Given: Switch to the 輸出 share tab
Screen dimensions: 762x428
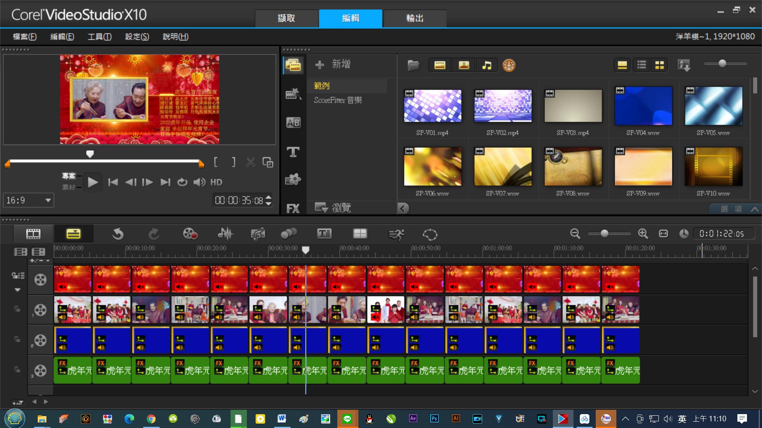Looking at the screenshot, I should [x=415, y=18].
